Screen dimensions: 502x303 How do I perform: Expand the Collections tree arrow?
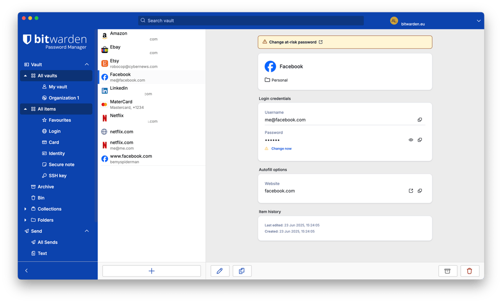coord(25,209)
